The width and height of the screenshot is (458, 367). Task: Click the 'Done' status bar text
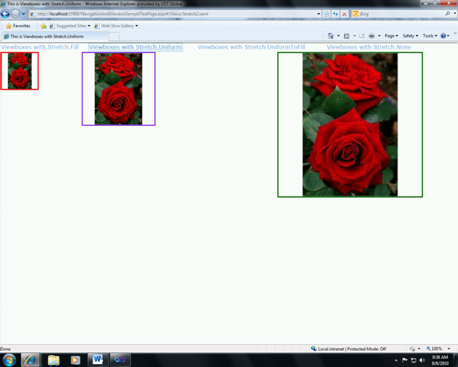coord(5,349)
